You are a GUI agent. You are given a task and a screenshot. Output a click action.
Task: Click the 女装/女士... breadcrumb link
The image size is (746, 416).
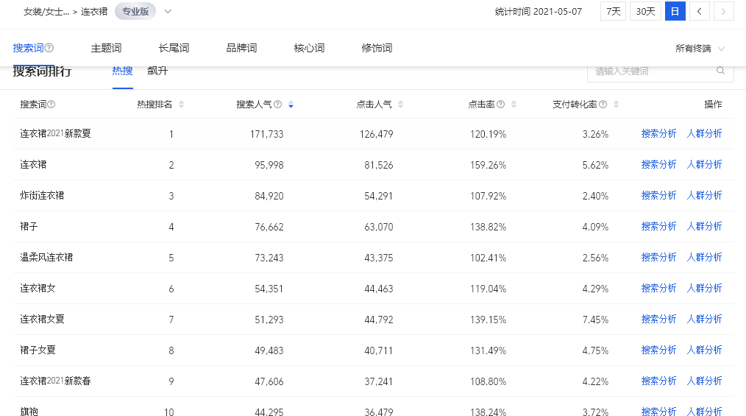pyautogui.click(x=46, y=12)
